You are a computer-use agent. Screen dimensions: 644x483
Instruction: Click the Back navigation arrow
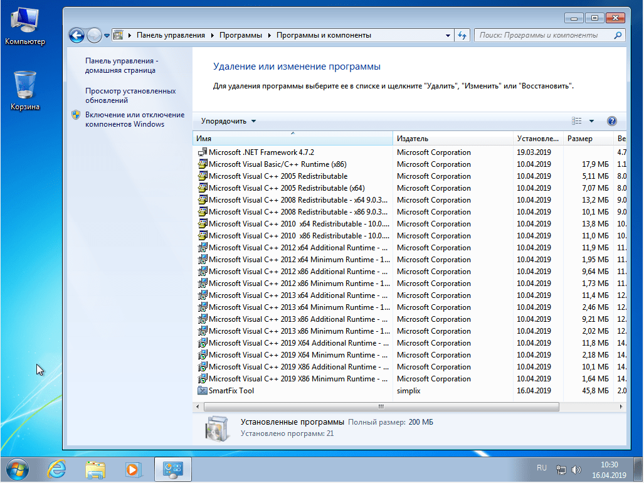(x=76, y=35)
